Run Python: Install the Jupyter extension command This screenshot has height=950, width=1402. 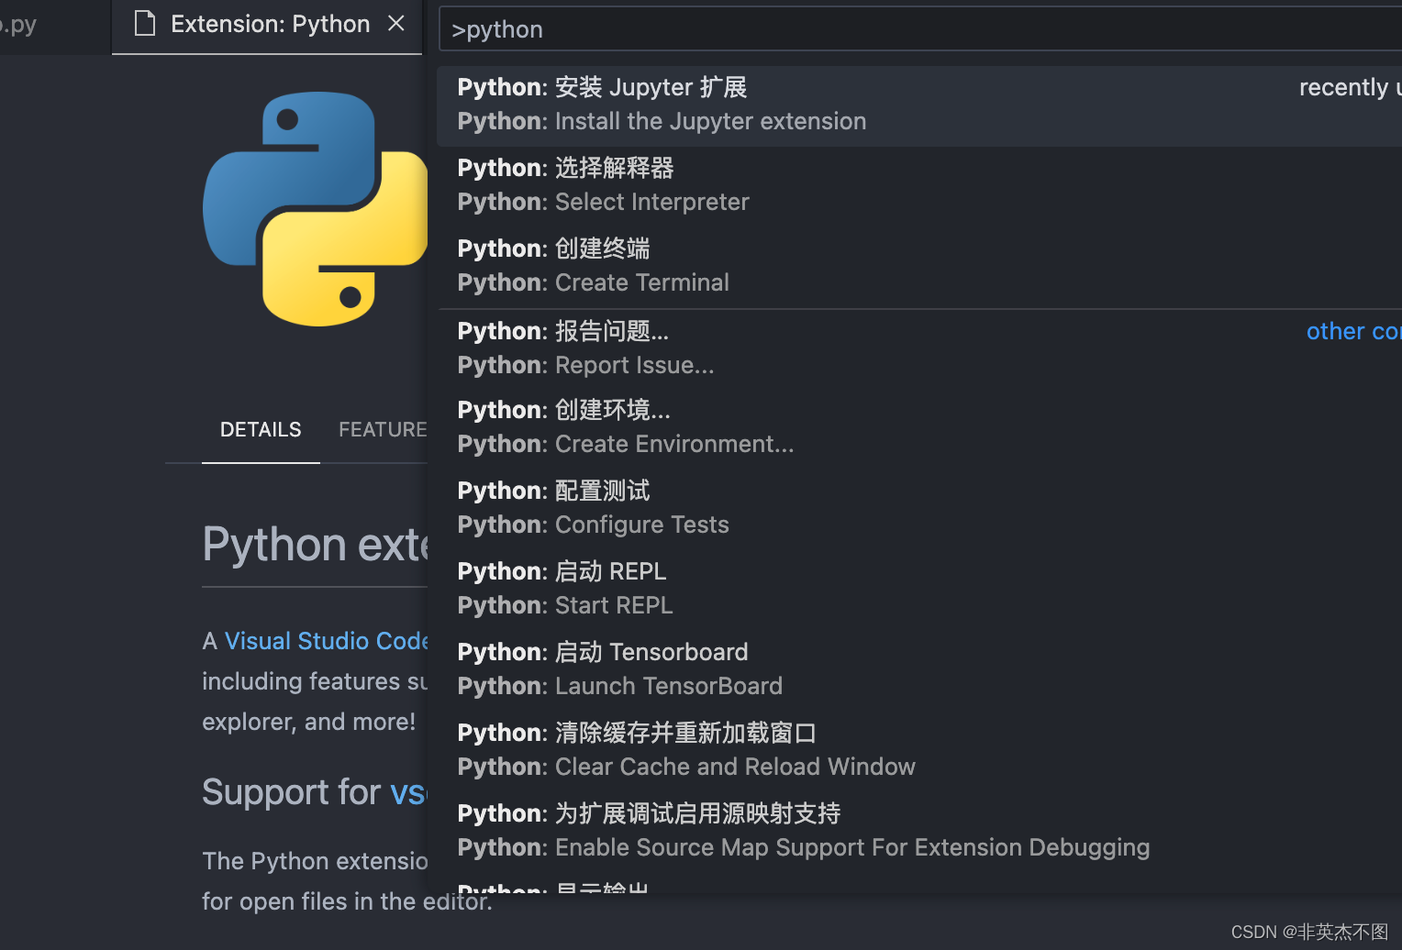coord(919,105)
